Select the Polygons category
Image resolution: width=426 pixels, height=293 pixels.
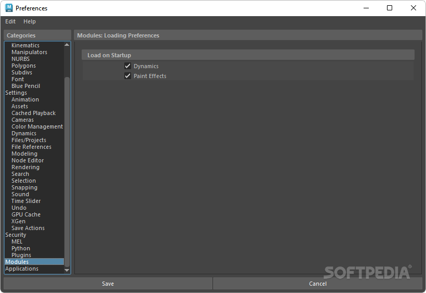[x=23, y=66]
